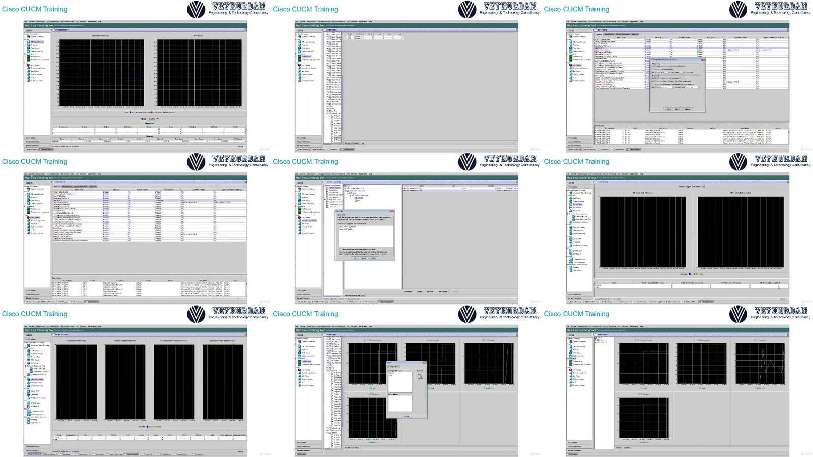This screenshot has height=457, width=813.
Task: Select 'Trigger alert on every poll' radio button
Action: (653, 69)
